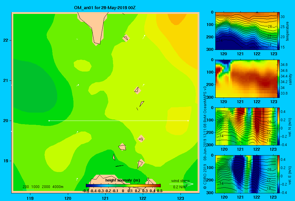Click the CSIRO BoM OceanMAPS copyright text
Viewport: 295px width, 201px height.
tap(205, 138)
